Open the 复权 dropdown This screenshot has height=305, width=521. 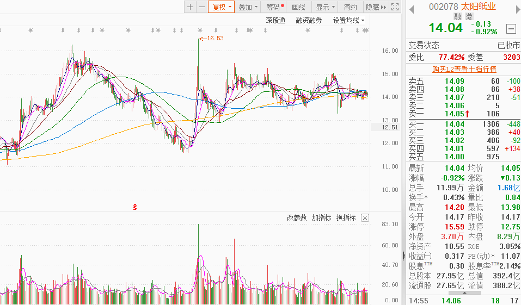(x=222, y=7)
